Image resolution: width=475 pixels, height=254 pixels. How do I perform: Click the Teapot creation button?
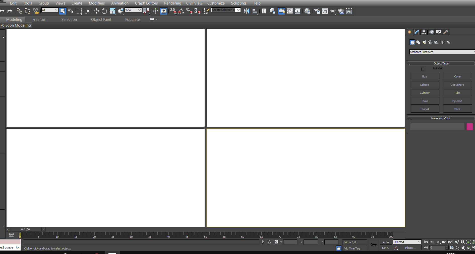[425, 109]
